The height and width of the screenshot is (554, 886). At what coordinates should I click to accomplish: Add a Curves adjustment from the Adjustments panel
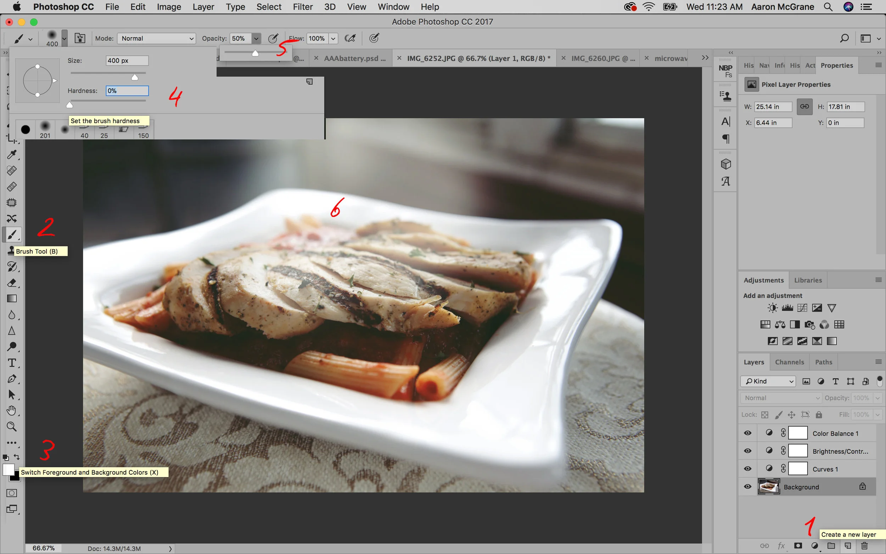pyautogui.click(x=802, y=308)
